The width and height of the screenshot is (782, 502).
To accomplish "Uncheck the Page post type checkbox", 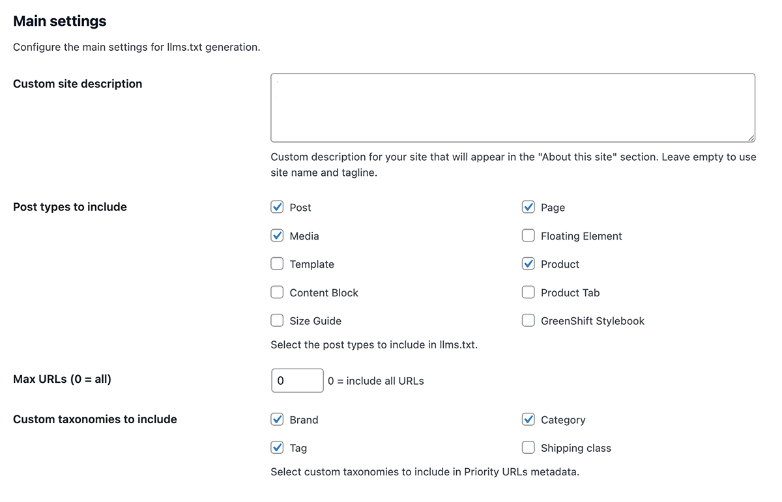I will click(529, 207).
